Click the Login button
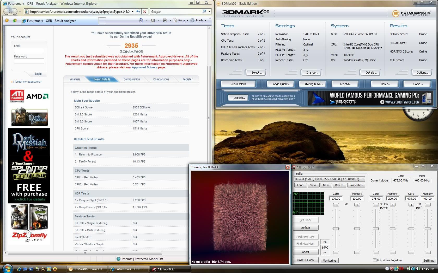The height and width of the screenshot is (273, 438). coord(38,74)
